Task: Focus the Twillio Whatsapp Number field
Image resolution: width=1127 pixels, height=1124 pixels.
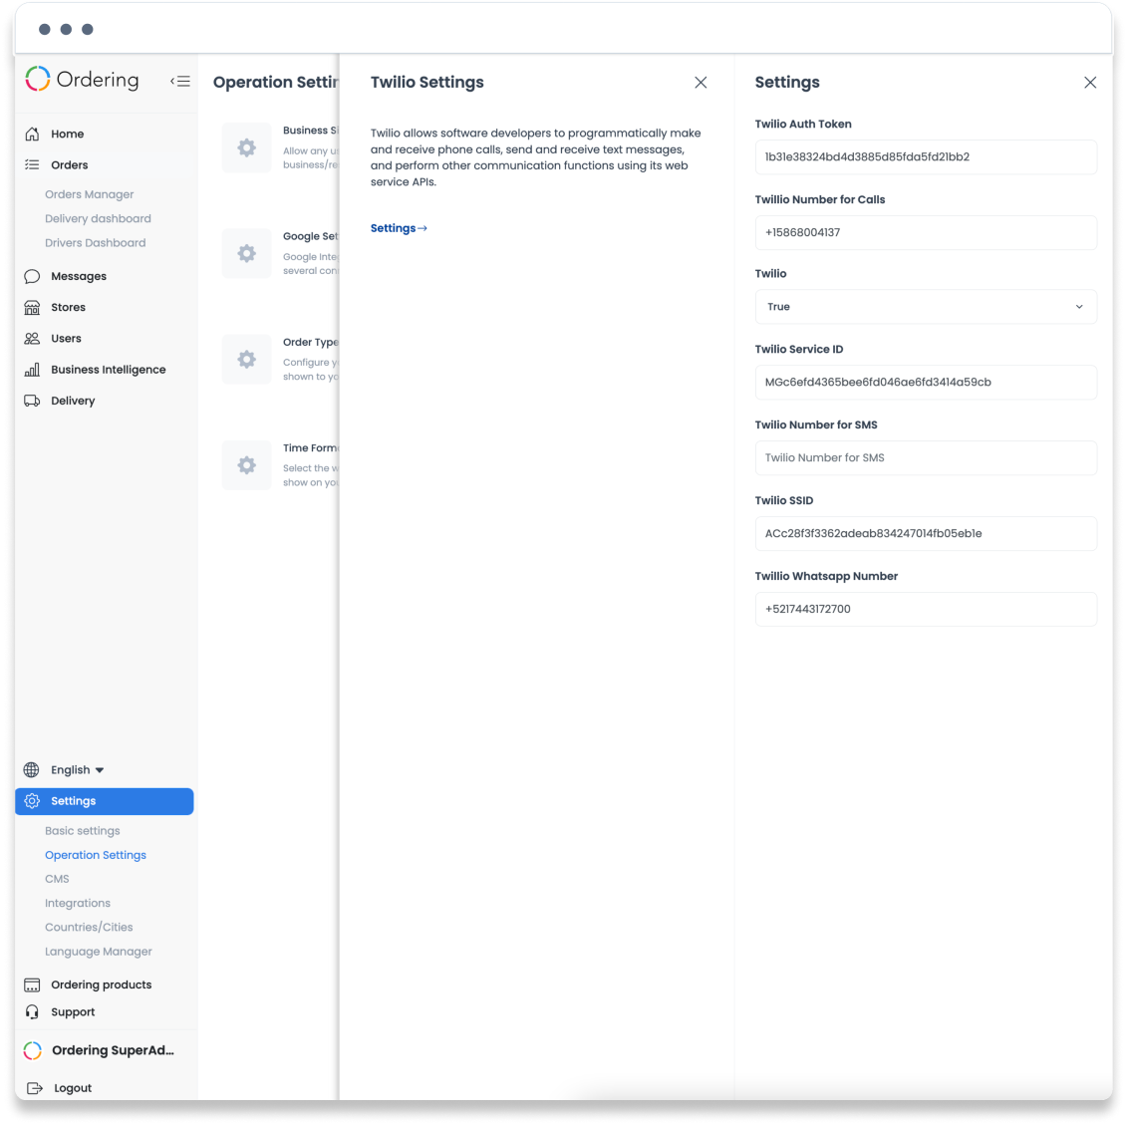Action: click(926, 610)
